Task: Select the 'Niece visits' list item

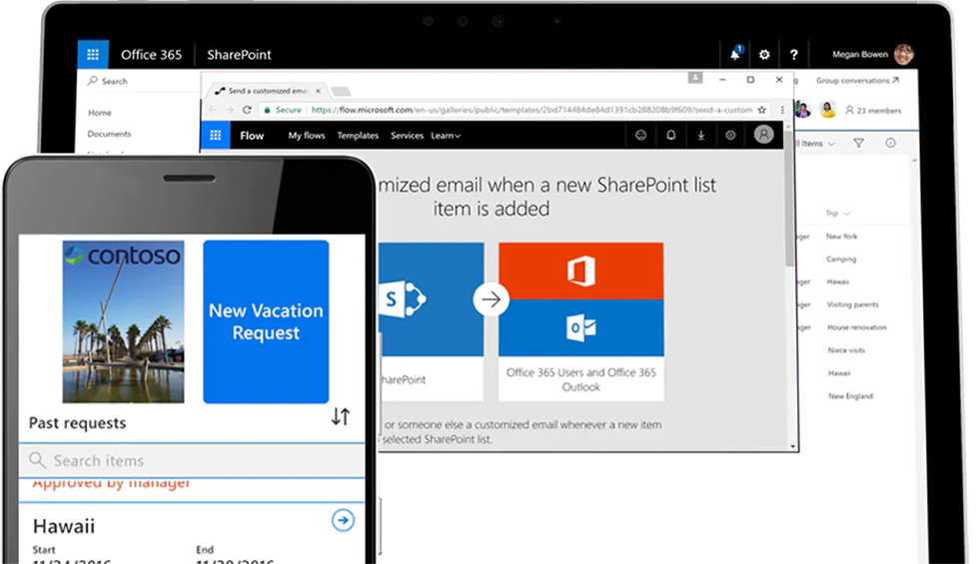Action: coord(847,350)
